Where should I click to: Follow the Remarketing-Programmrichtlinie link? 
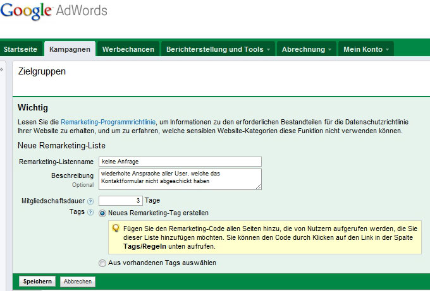[x=108, y=122]
